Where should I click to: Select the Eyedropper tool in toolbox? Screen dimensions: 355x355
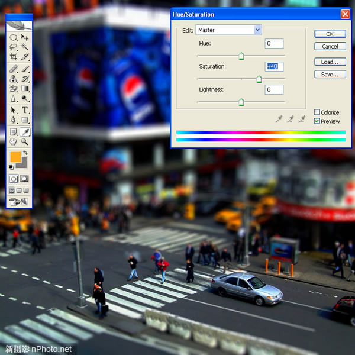pos(25,131)
